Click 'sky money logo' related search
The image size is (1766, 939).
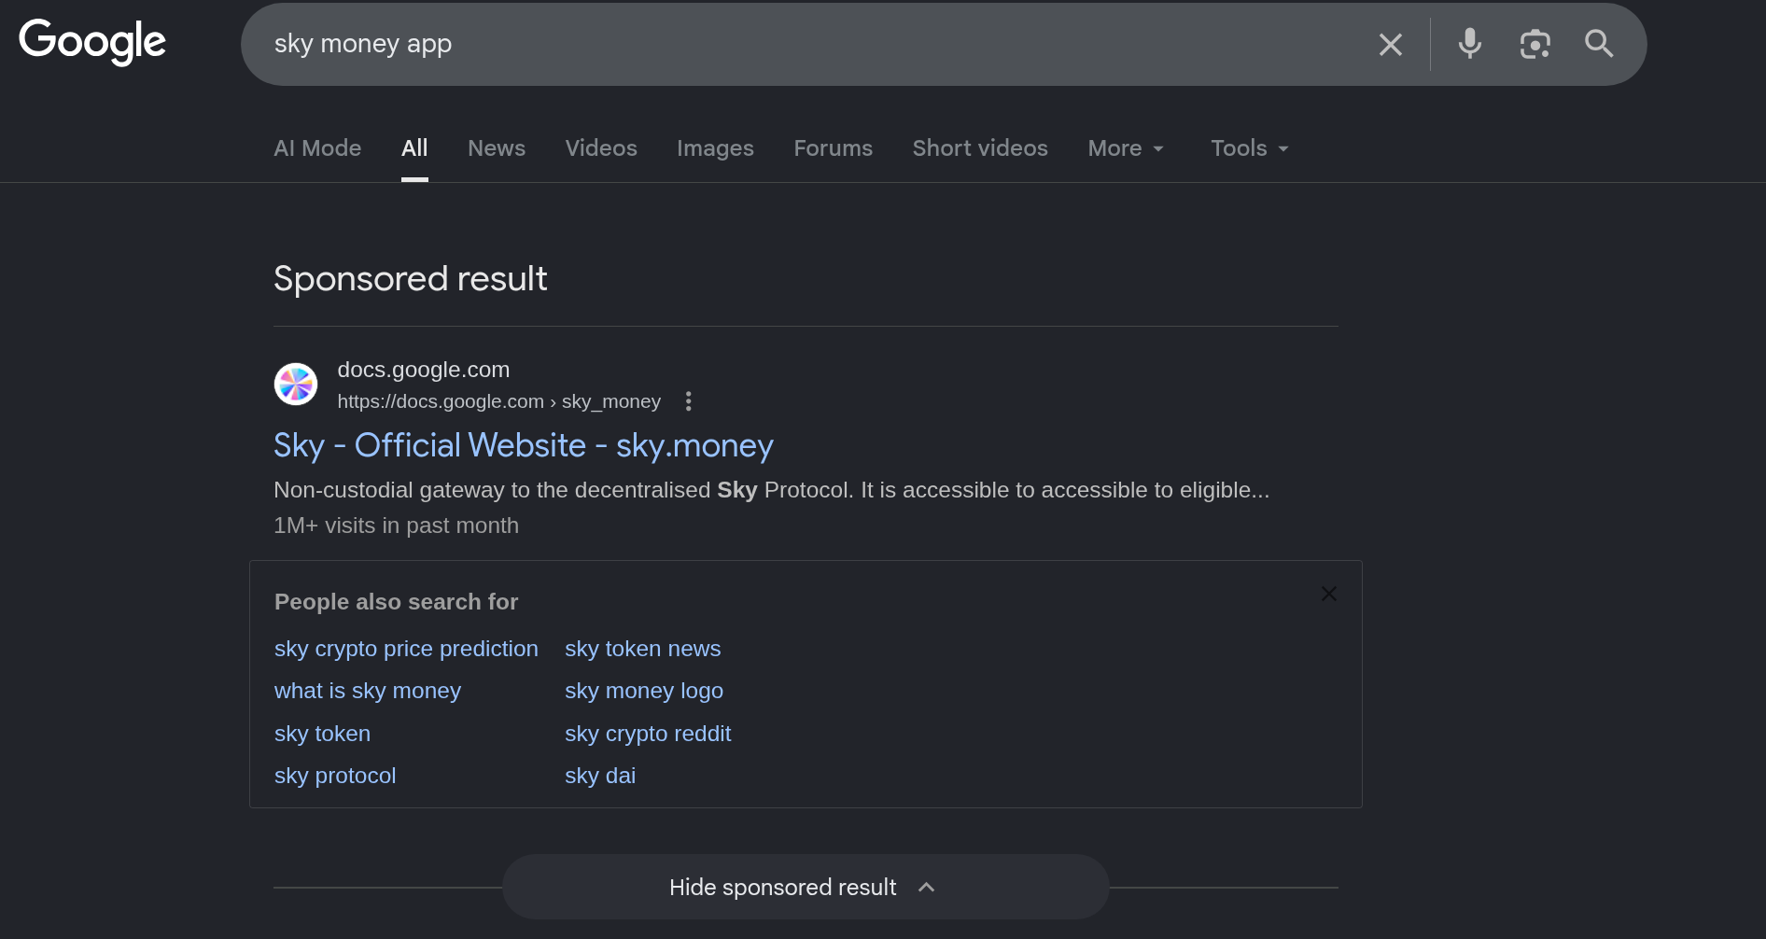[x=643, y=691]
